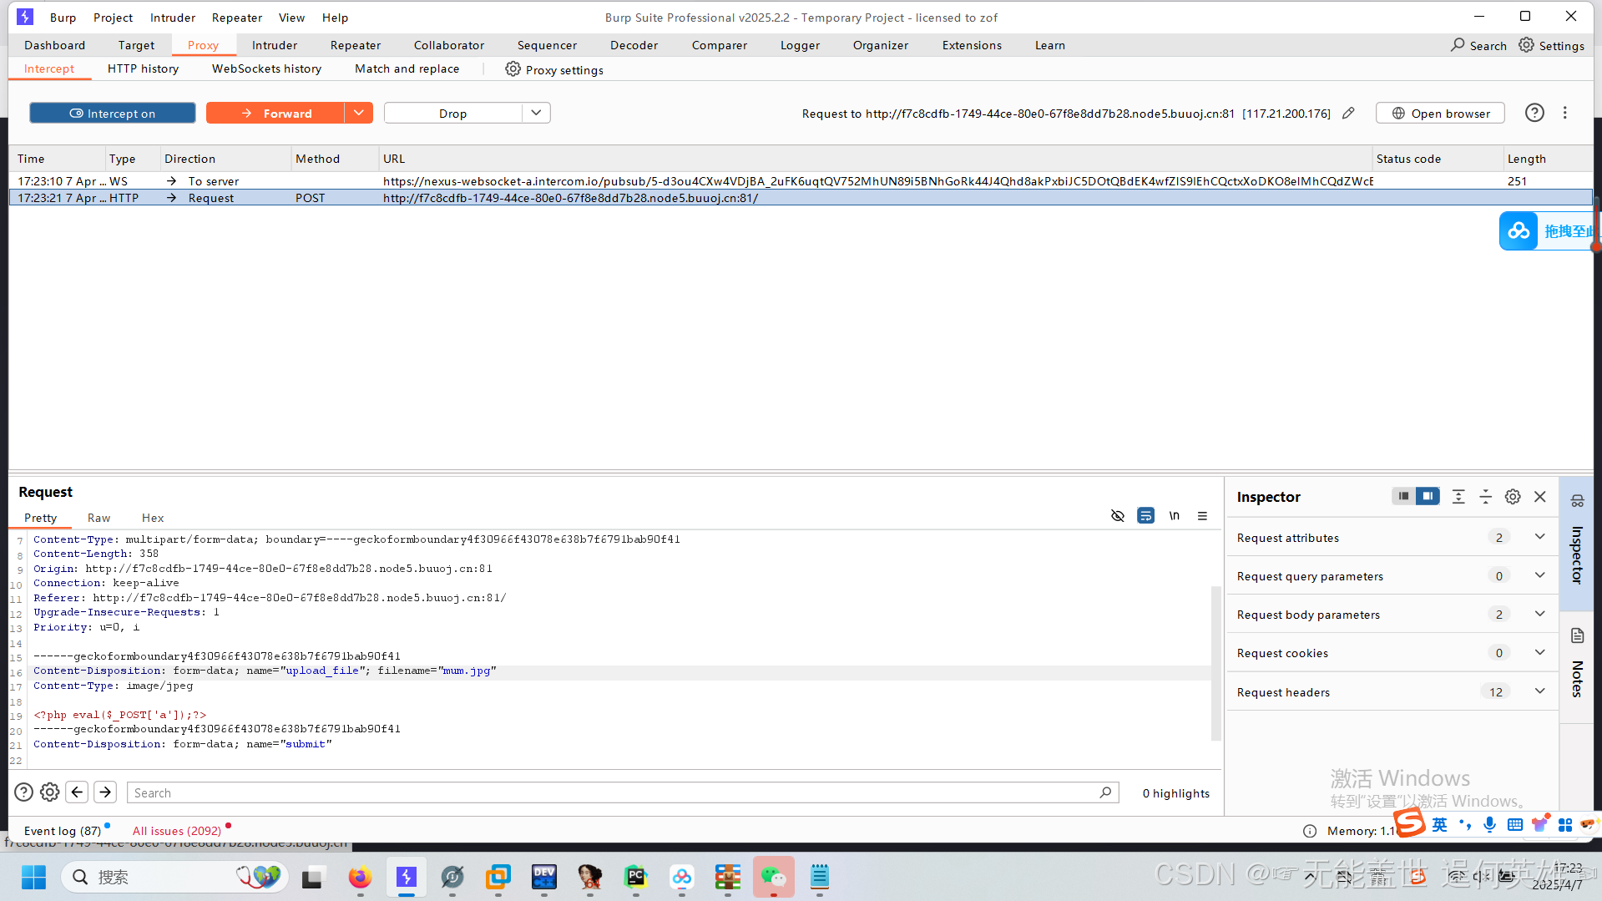Open the Project menu
Viewport: 1602px width, 901px height.
click(x=113, y=18)
